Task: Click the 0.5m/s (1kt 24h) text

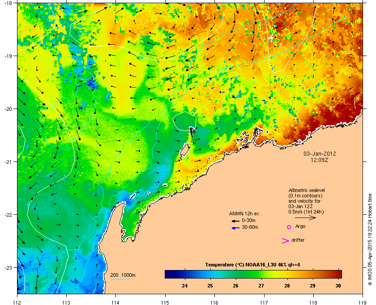Action: tap(306, 212)
